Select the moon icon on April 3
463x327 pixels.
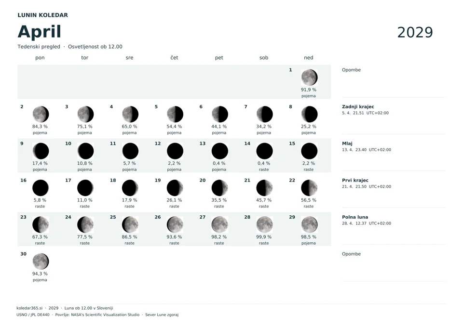[85, 115]
